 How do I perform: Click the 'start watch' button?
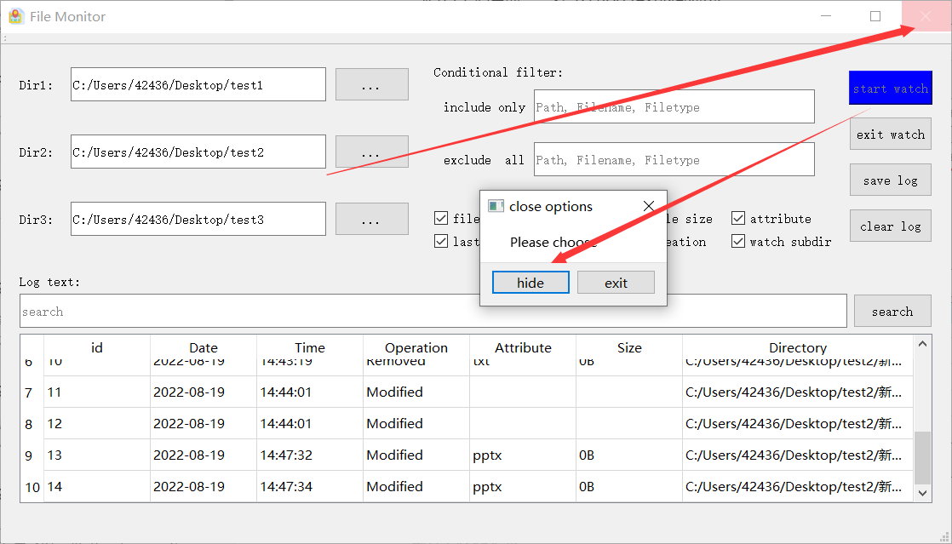pyautogui.click(x=890, y=88)
